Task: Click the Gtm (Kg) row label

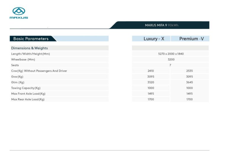Action: 18,82
